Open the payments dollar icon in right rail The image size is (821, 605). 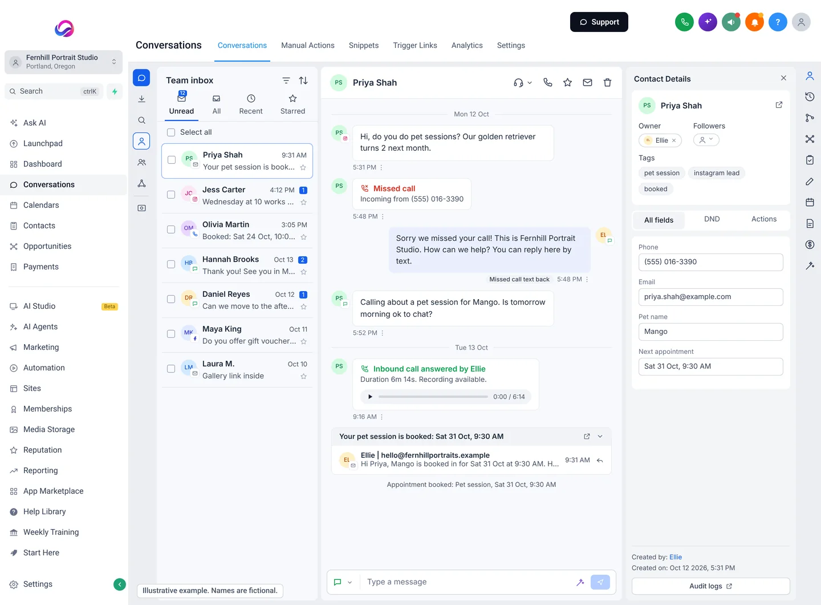pyautogui.click(x=810, y=244)
